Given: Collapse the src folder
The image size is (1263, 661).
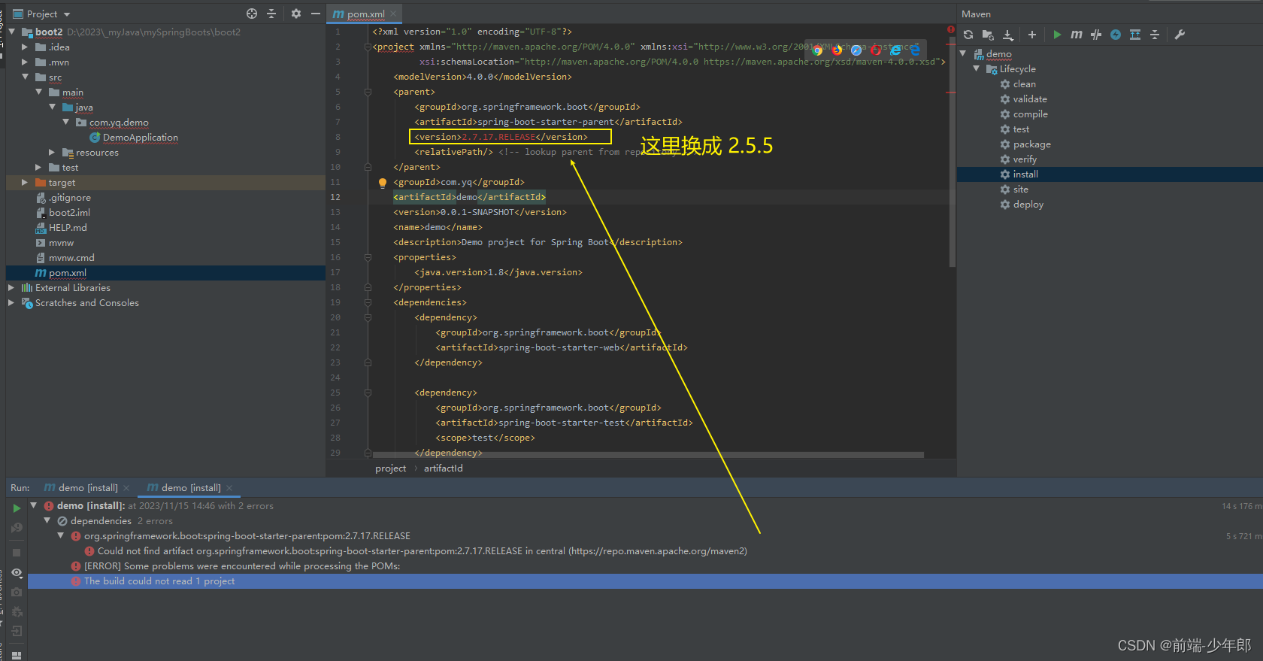Looking at the screenshot, I should tap(25, 77).
